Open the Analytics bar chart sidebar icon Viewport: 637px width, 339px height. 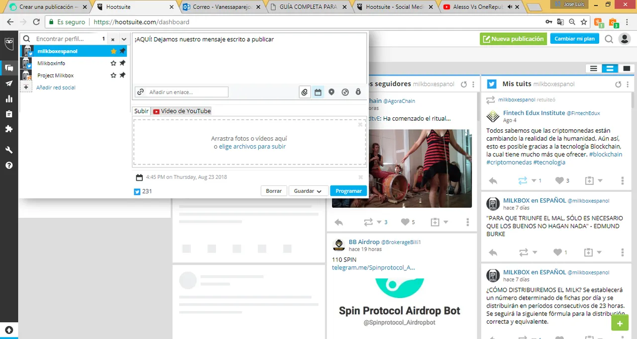pos(9,99)
